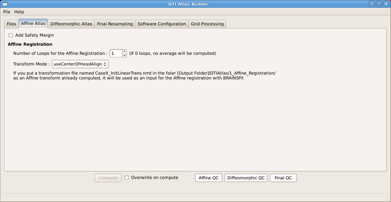
Task: Open the Transform Mode dropdown
Action: point(80,64)
